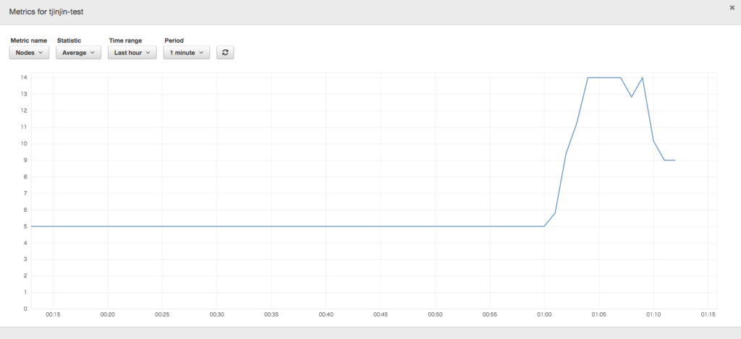Click the Metric name label
The height and width of the screenshot is (339, 741).
tap(29, 40)
